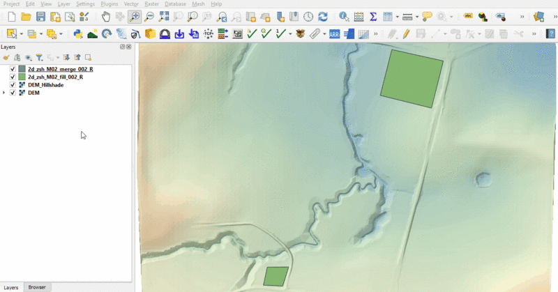Toggle visibility of DEM_Hillshade layer
Viewport: 558px width, 292px height.
13,85
